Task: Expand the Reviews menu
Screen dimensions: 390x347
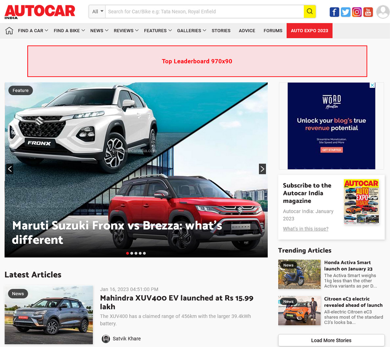Action: [x=126, y=30]
